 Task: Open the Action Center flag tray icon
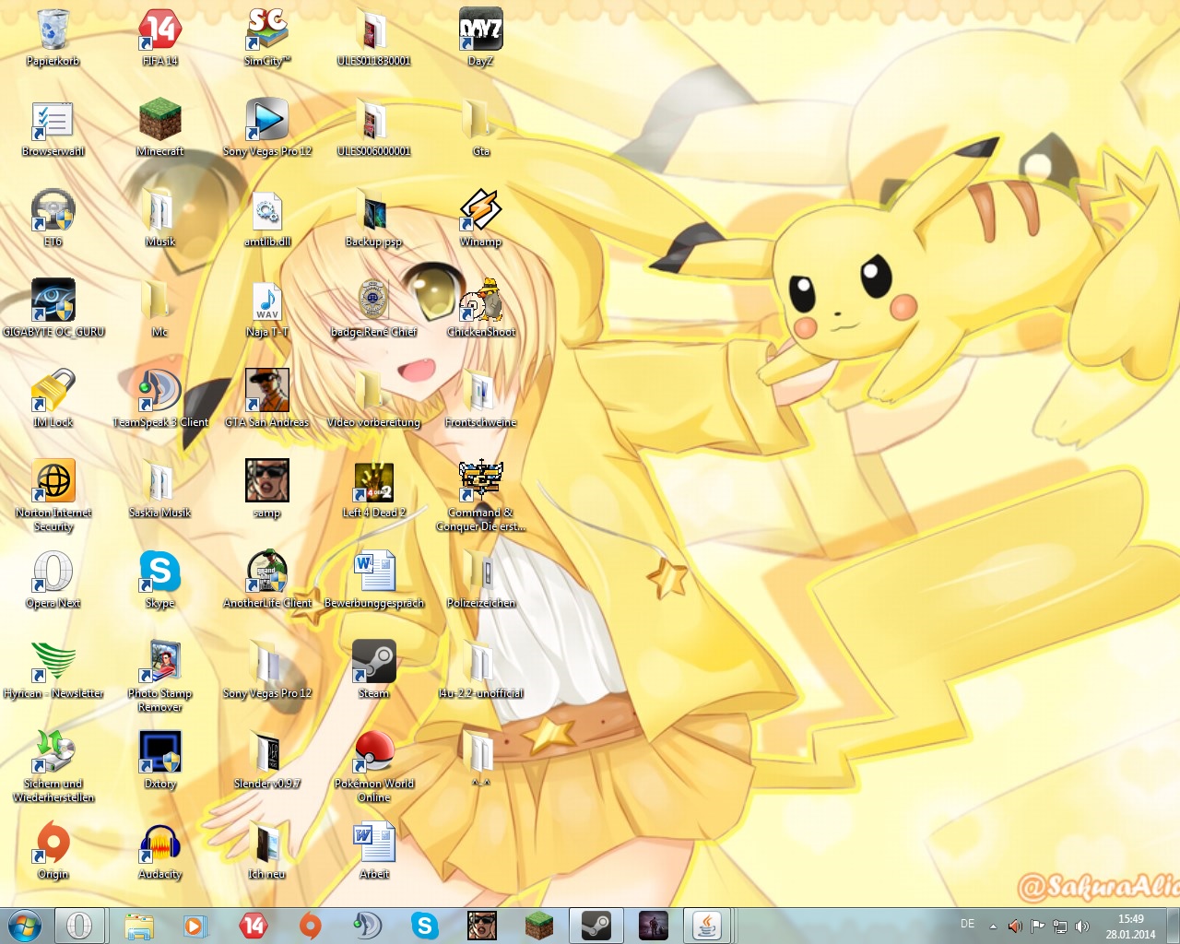[x=1037, y=926]
